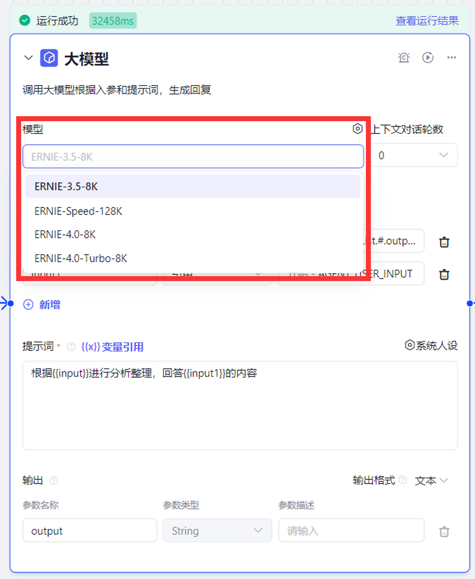475x579 pixels.
Task: Choose ERNIE-4.0-8K model option
Action: point(193,235)
